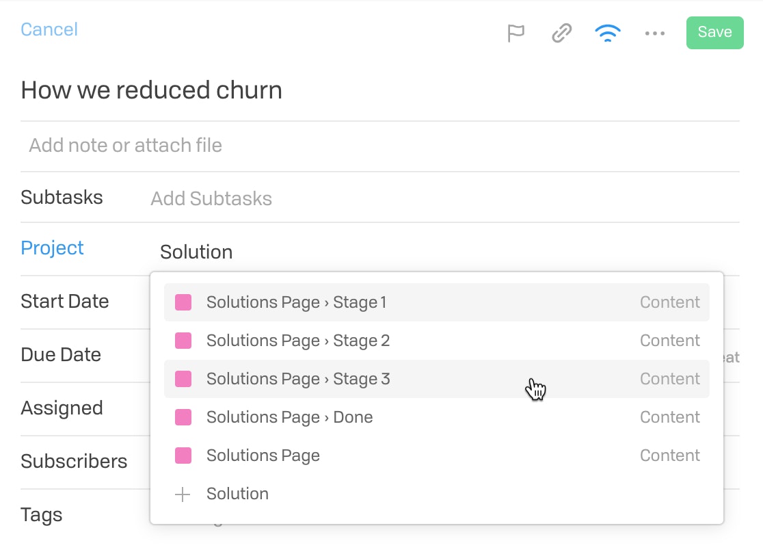
Task: Click the Add Subtasks field
Action: tap(211, 198)
